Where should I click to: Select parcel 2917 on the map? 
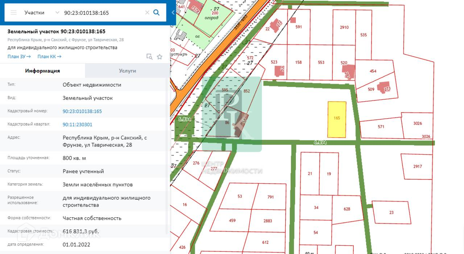pyautogui.click(x=417, y=166)
